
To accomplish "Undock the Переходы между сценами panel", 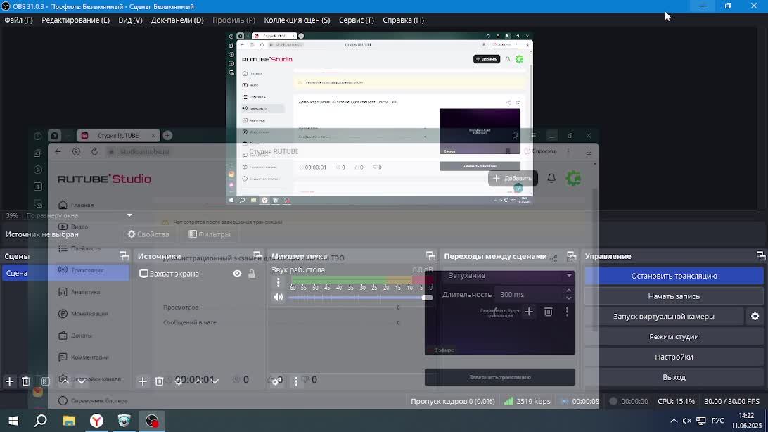I will pyautogui.click(x=571, y=255).
